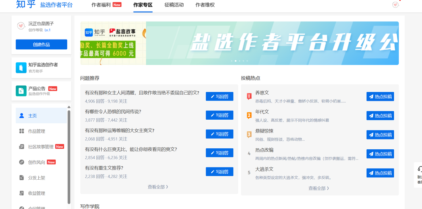
Task: Click 热点投稿 for 大逃杀文
Action: [380, 173]
